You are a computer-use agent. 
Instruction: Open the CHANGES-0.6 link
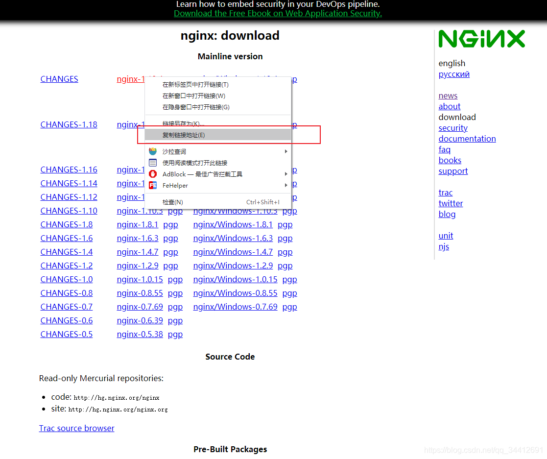67,320
